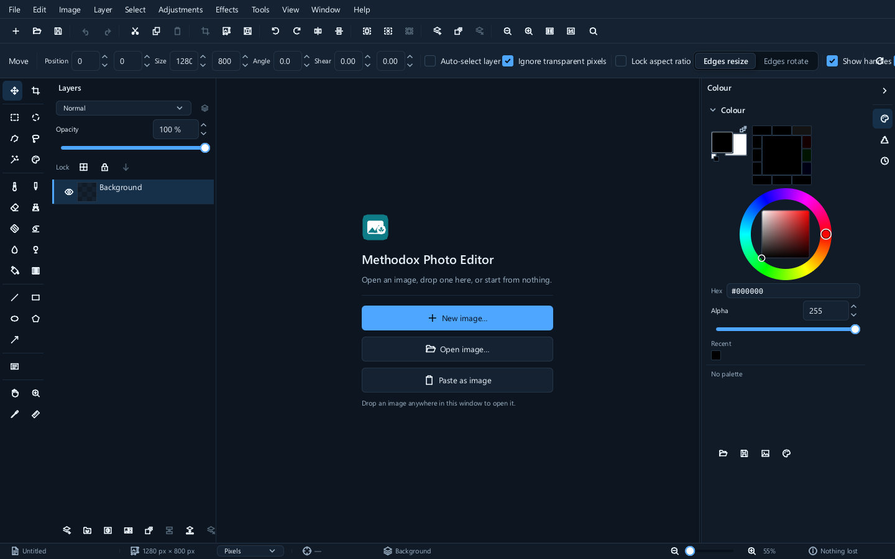
Task: Click the Flip horizontal toolbar icon
Action: point(318,31)
